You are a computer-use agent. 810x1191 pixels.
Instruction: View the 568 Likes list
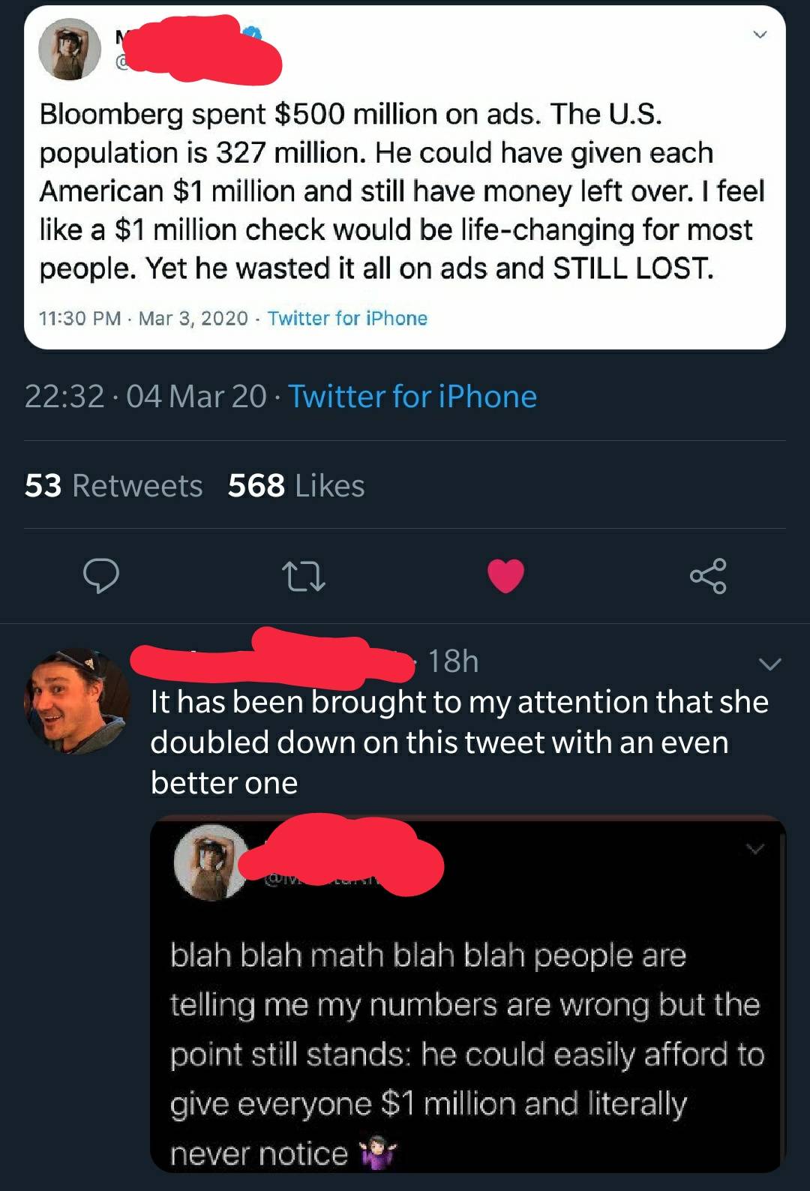[x=296, y=486]
